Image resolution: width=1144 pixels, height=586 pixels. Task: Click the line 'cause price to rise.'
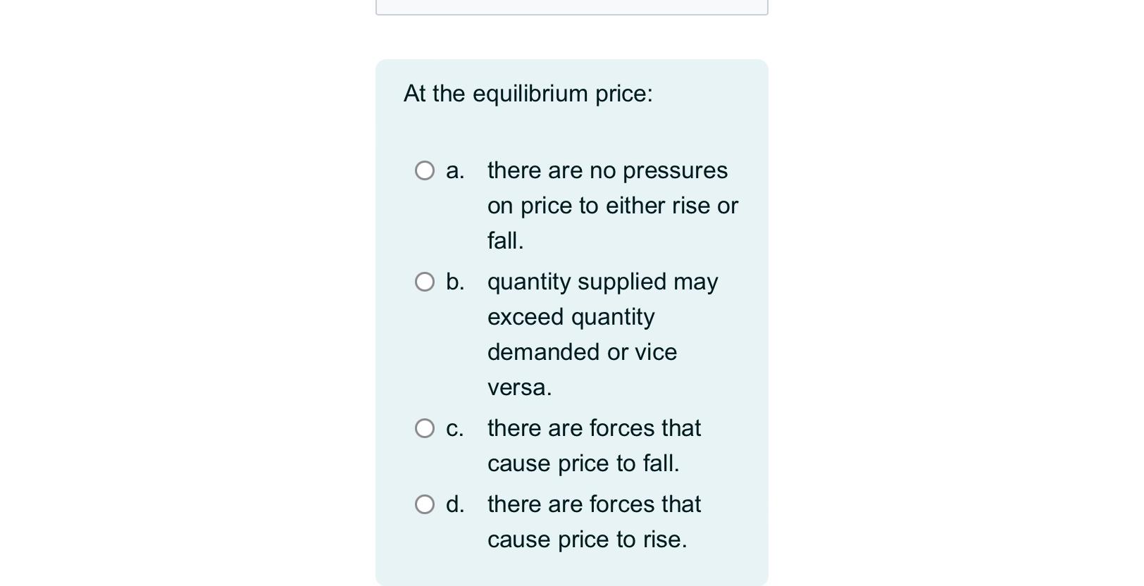pos(587,540)
